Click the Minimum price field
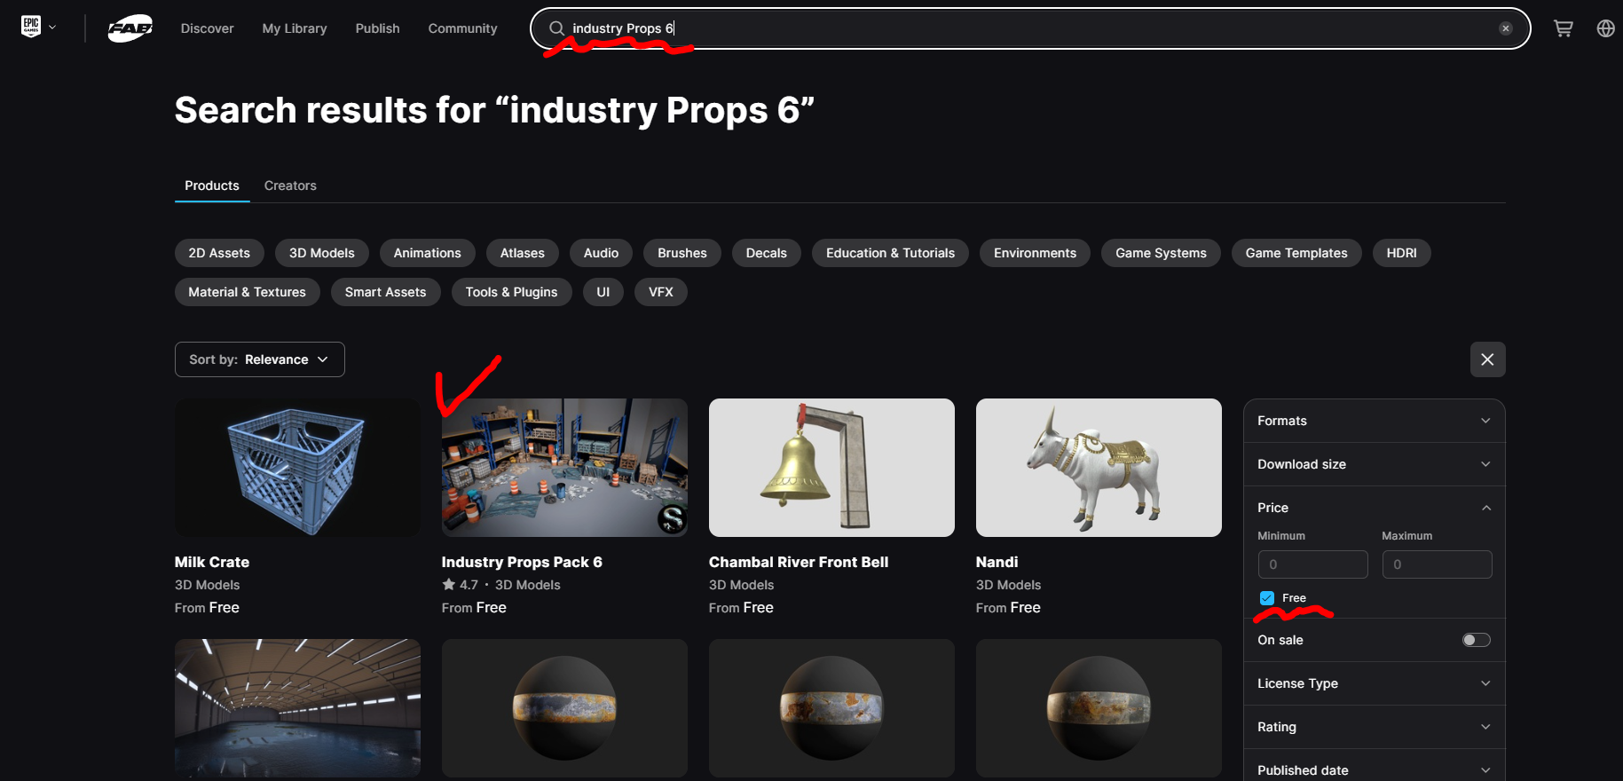This screenshot has width=1623, height=781. (1313, 564)
